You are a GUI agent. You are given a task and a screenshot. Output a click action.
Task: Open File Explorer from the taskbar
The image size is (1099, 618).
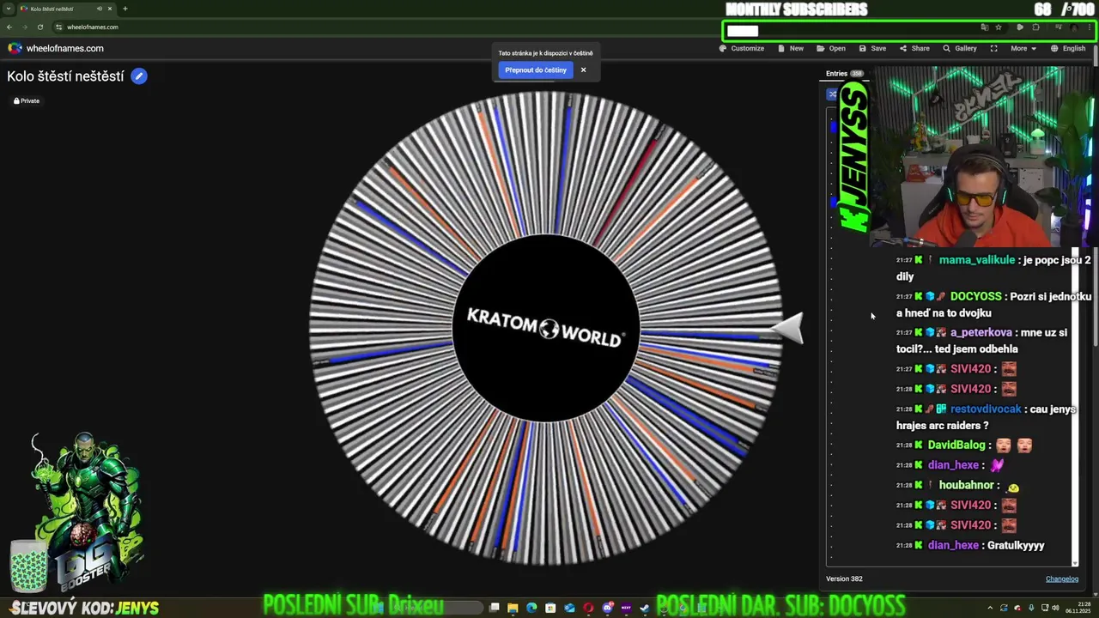(513, 609)
